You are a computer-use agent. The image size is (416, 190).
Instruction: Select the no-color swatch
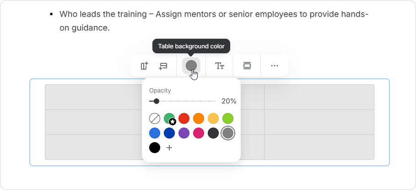point(155,118)
